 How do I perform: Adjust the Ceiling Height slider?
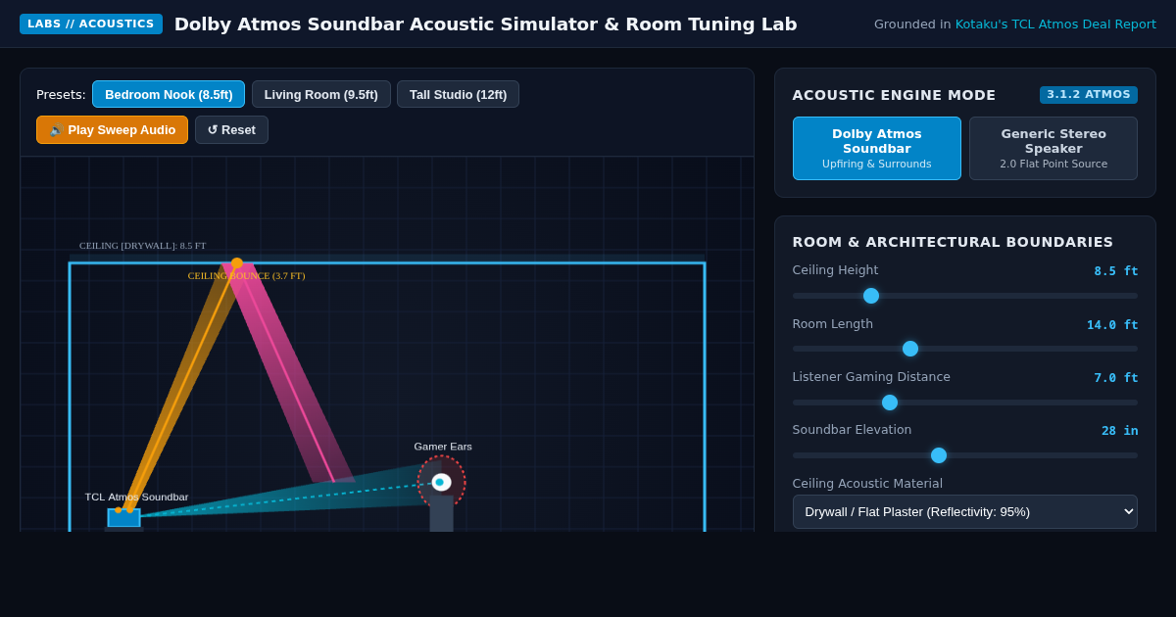965,296
